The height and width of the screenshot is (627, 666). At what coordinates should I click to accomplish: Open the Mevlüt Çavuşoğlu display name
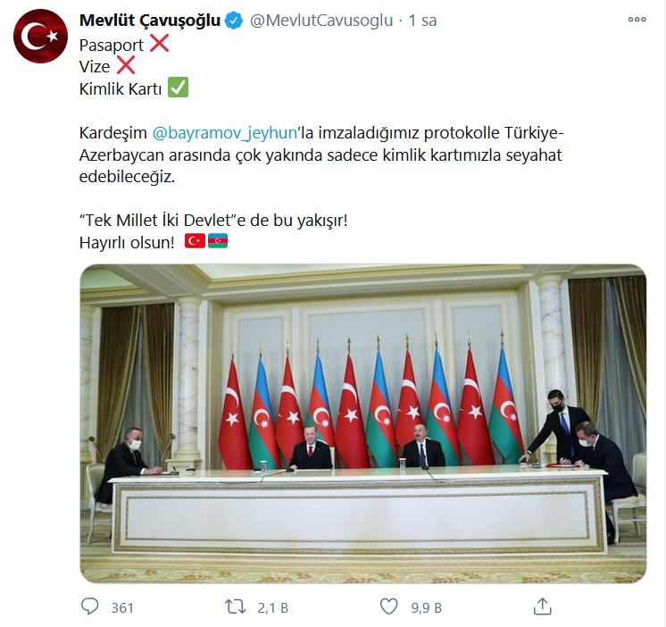[x=150, y=21]
